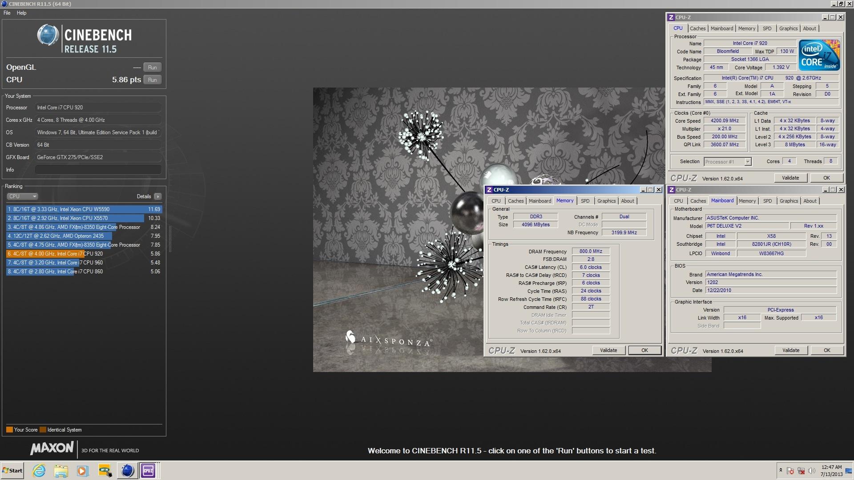Click the Z icon in the CPU-tab CPU-Z title bar
The height and width of the screenshot is (480, 854).
coord(671,17)
